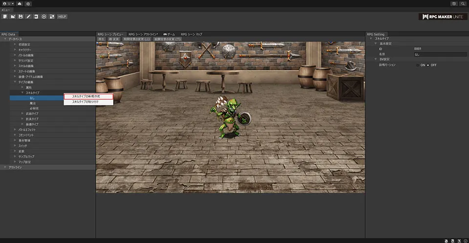
Task: Click the HELP button
Action: click(x=62, y=17)
